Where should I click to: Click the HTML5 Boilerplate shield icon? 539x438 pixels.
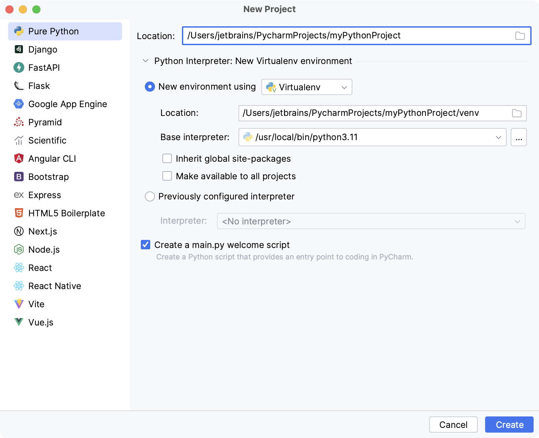(19, 213)
